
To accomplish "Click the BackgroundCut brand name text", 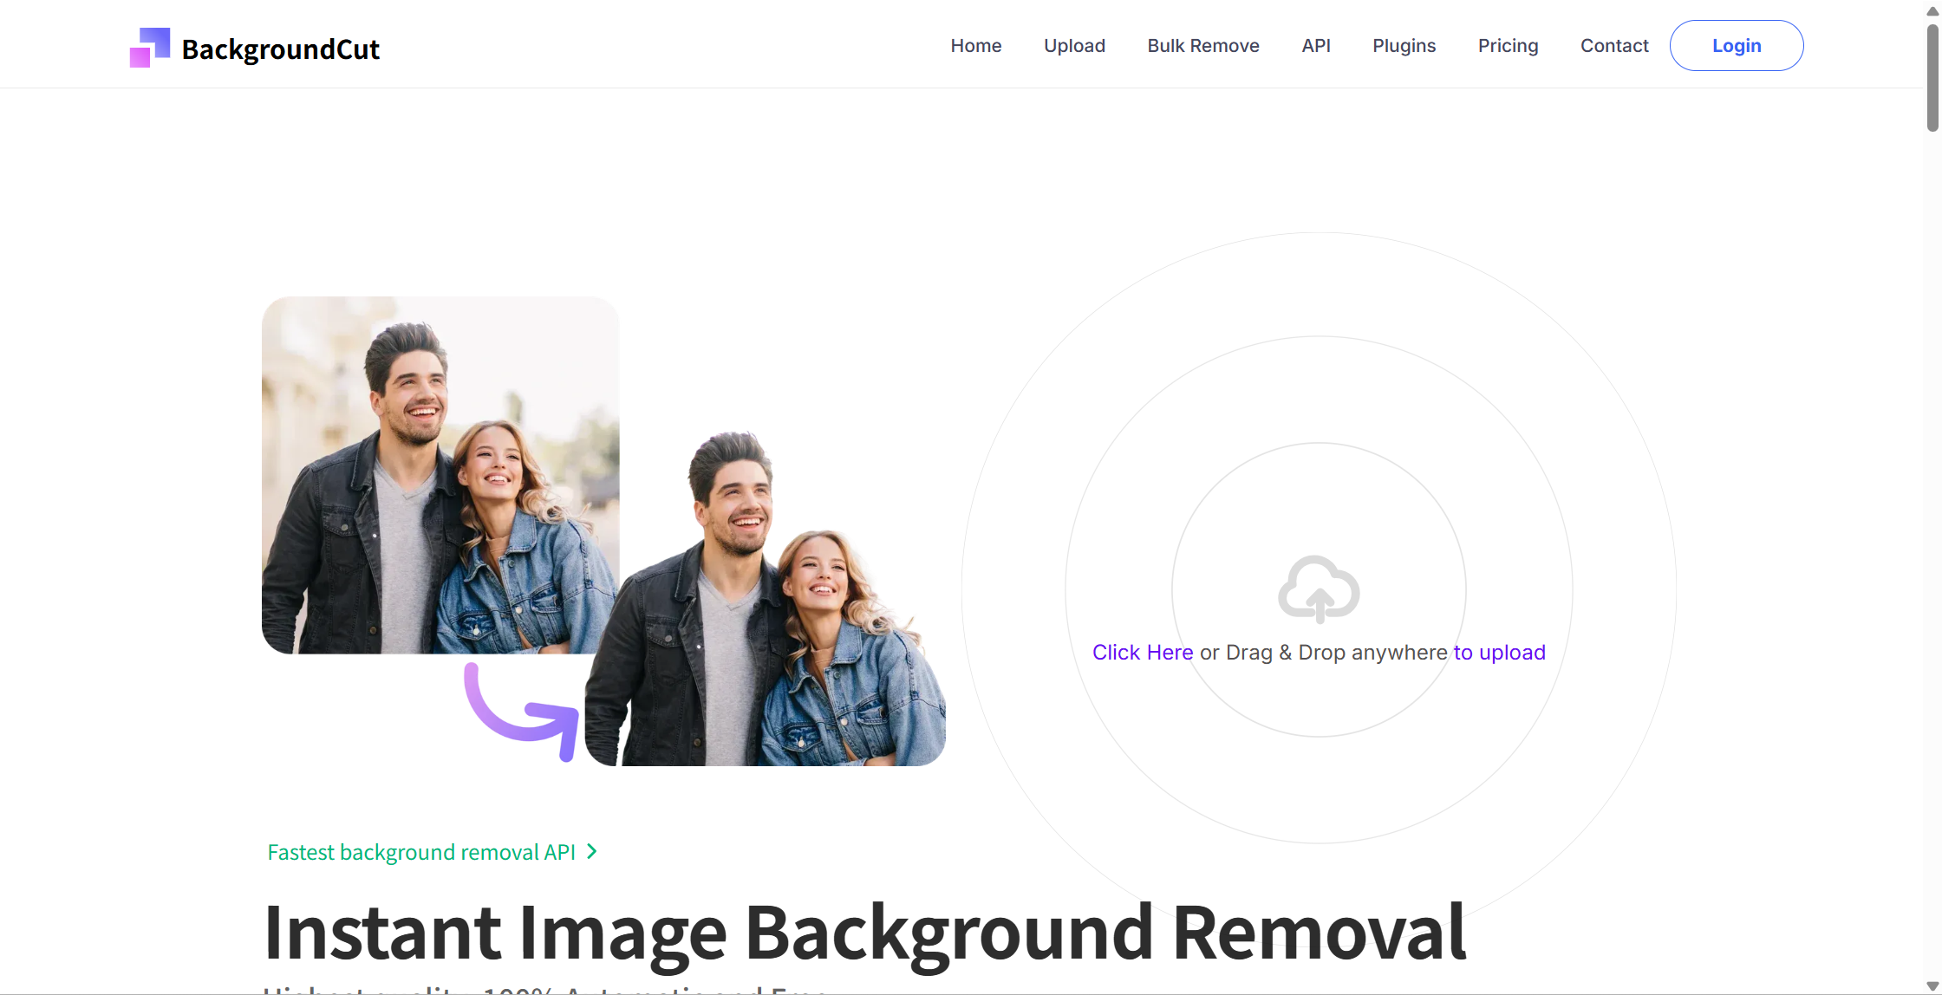I will (280, 49).
